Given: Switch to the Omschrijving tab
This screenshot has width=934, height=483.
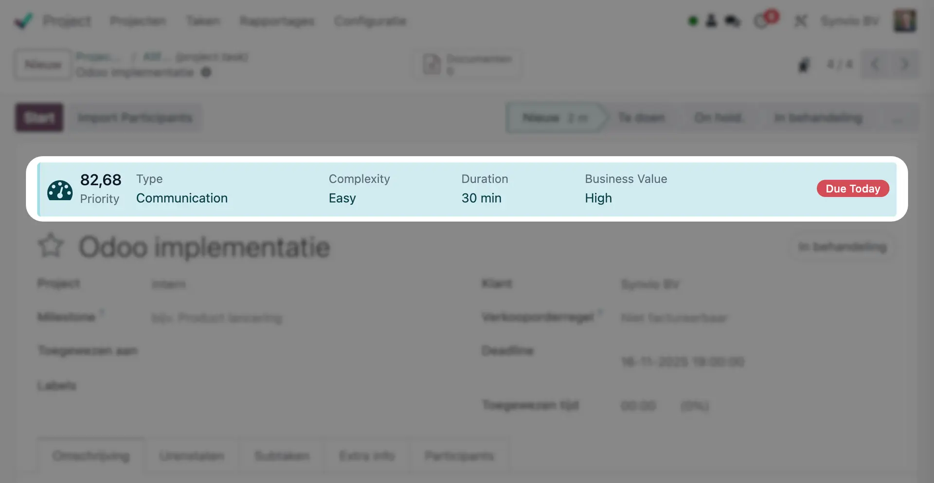Looking at the screenshot, I should (x=91, y=456).
